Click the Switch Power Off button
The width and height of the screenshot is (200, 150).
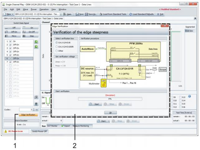coord(40,131)
